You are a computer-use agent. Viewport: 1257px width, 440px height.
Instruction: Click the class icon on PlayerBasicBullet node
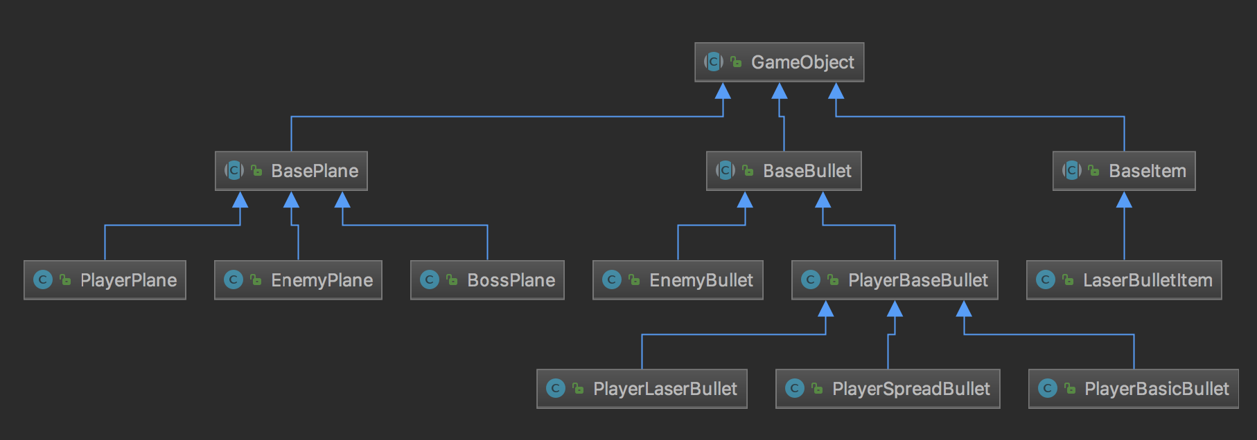tap(1047, 388)
